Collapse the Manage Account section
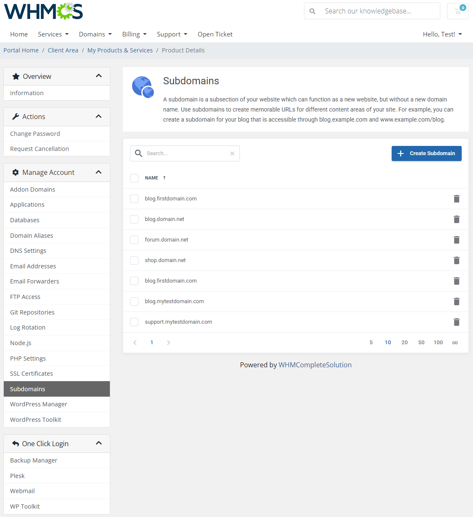473x517 pixels. pos(99,172)
